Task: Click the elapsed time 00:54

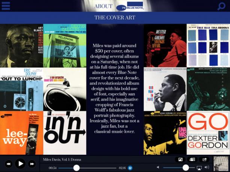Action: tap(53, 168)
